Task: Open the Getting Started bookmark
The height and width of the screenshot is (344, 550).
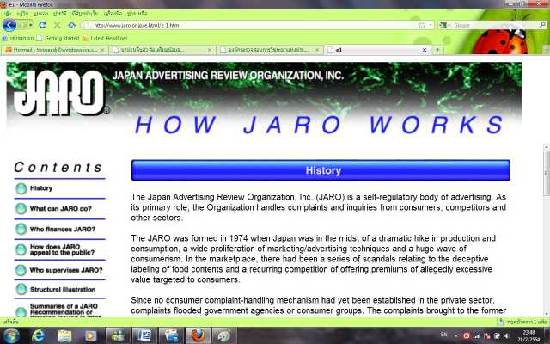Action: click(x=58, y=38)
